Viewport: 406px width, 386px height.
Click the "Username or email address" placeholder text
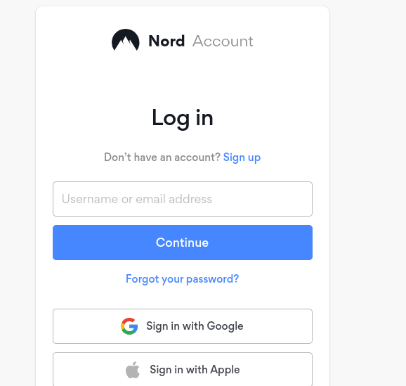pos(137,199)
